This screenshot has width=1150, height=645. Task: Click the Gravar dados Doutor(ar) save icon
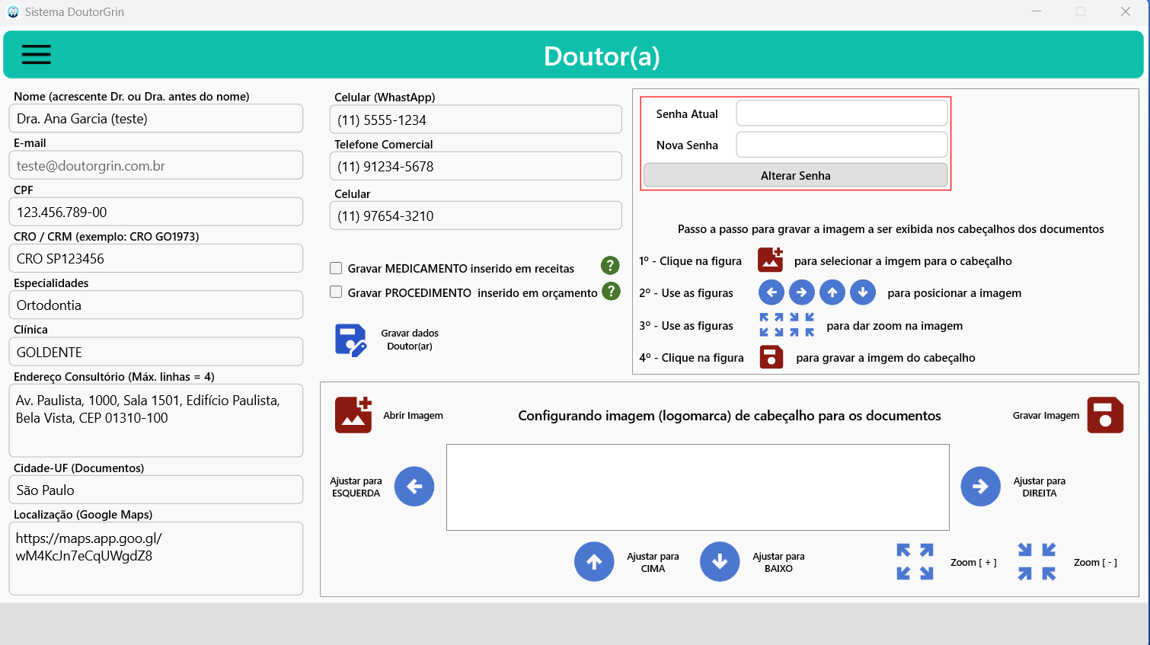(350, 338)
